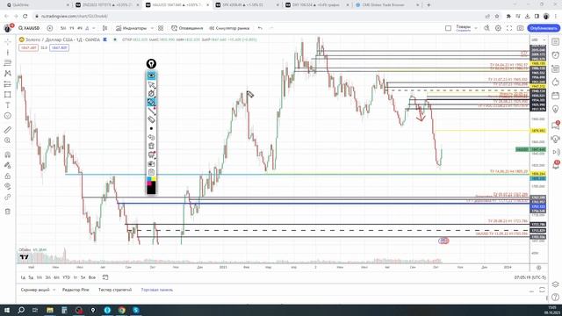Open the calendar icon in right sidebar
562x316 pixels.
pyautogui.click(x=555, y=96)
